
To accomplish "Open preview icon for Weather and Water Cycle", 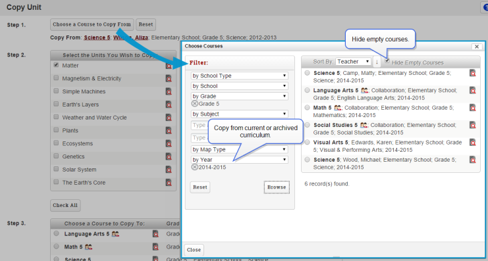I will coord(169,118).
